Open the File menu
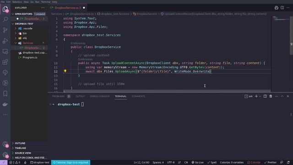The width and height of the screenshot is (293, 165). tap(3, 2)
